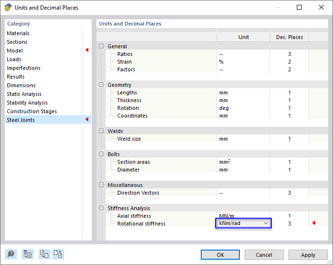Click the Lengths unit cell mm

coord(243,93)
